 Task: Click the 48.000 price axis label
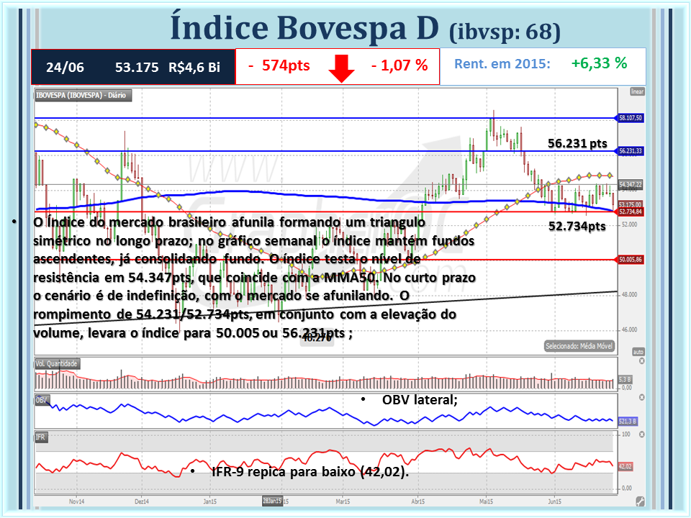629,294
